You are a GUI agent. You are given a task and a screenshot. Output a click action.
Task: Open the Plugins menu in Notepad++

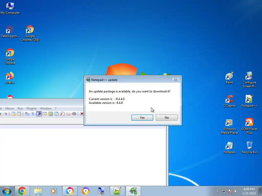[x=31, y=108]
